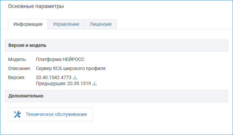
Task: Click the word НЕЙРОСС in model value
Action: (x=73, y=59)
